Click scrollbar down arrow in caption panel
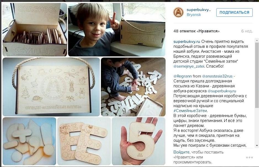The image size is (259, 167). (257, 146)
